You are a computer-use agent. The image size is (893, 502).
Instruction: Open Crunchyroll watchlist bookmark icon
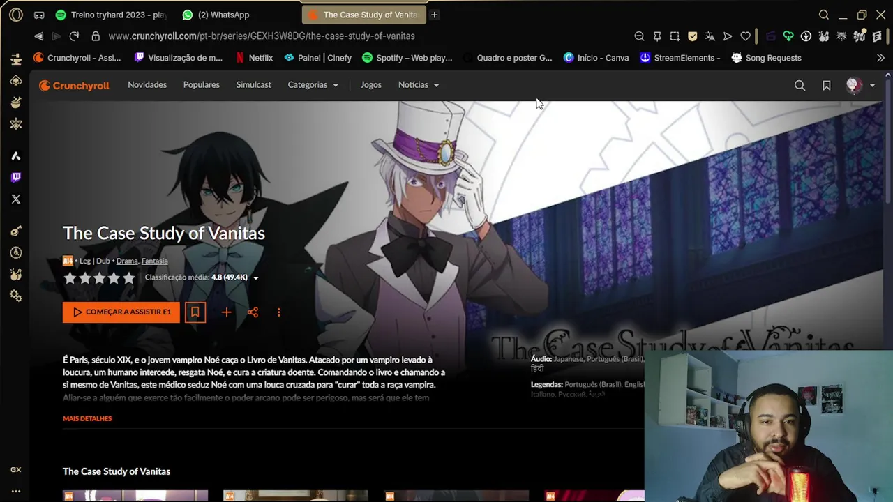(x=827, y=86)
